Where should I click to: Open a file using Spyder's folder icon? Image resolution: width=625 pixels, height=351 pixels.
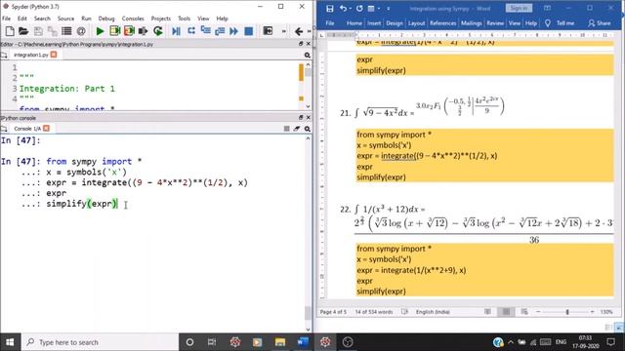(23, 31)
